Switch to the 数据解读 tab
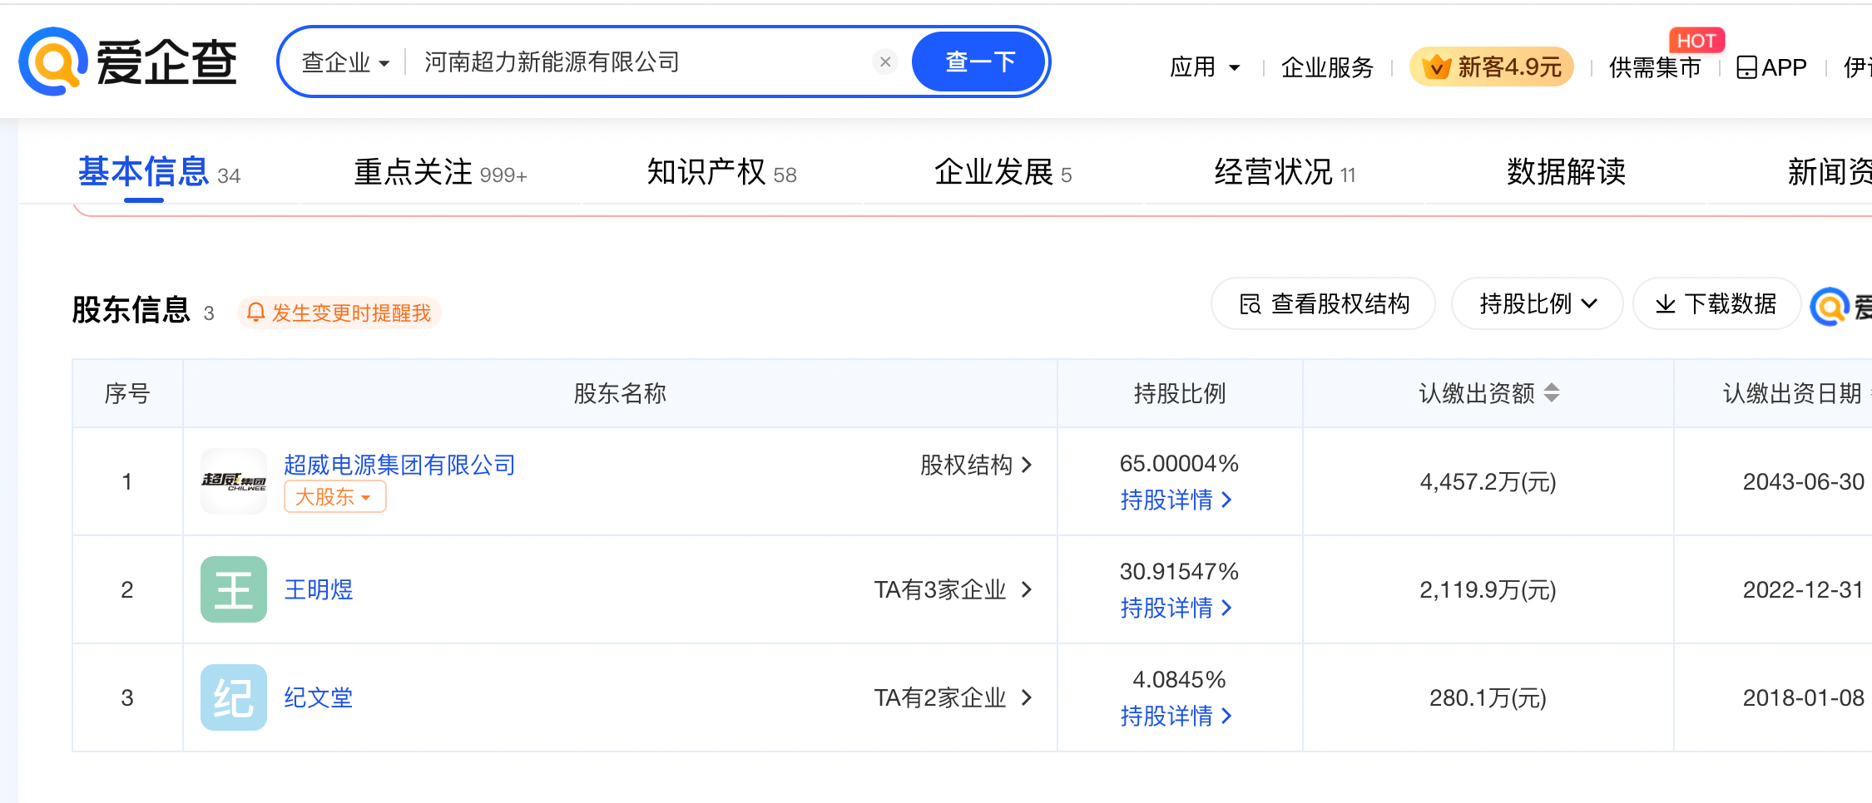The height and width of the screenshot is (803, 1872). coord(1566,172)
